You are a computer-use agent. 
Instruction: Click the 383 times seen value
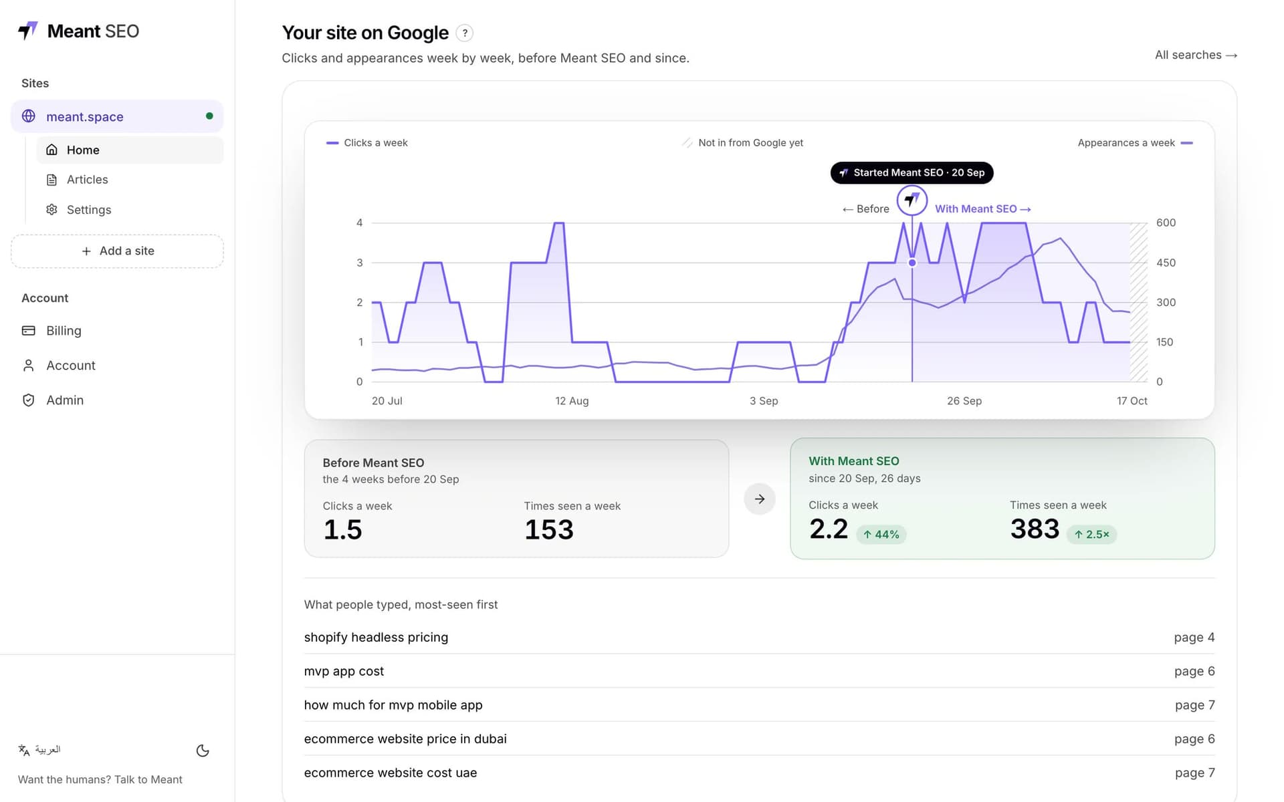tap(1035, 529)
